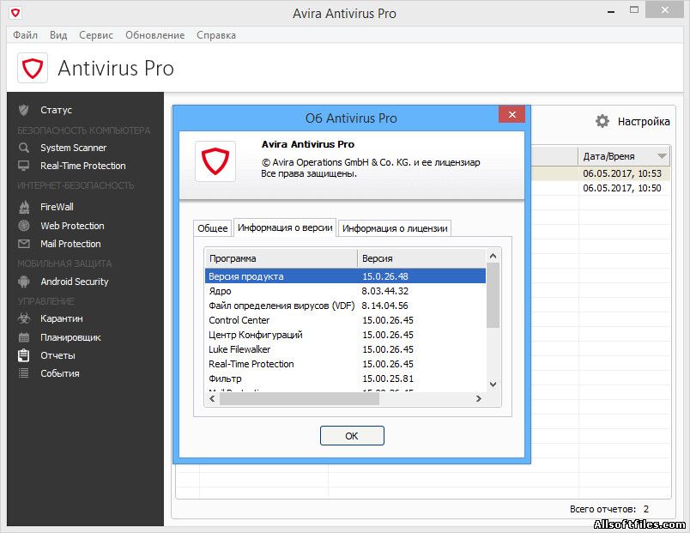The width and height of the screenshot is (690, 533).
Task: Click the FireWall flame icon
Action: [24, 207]
